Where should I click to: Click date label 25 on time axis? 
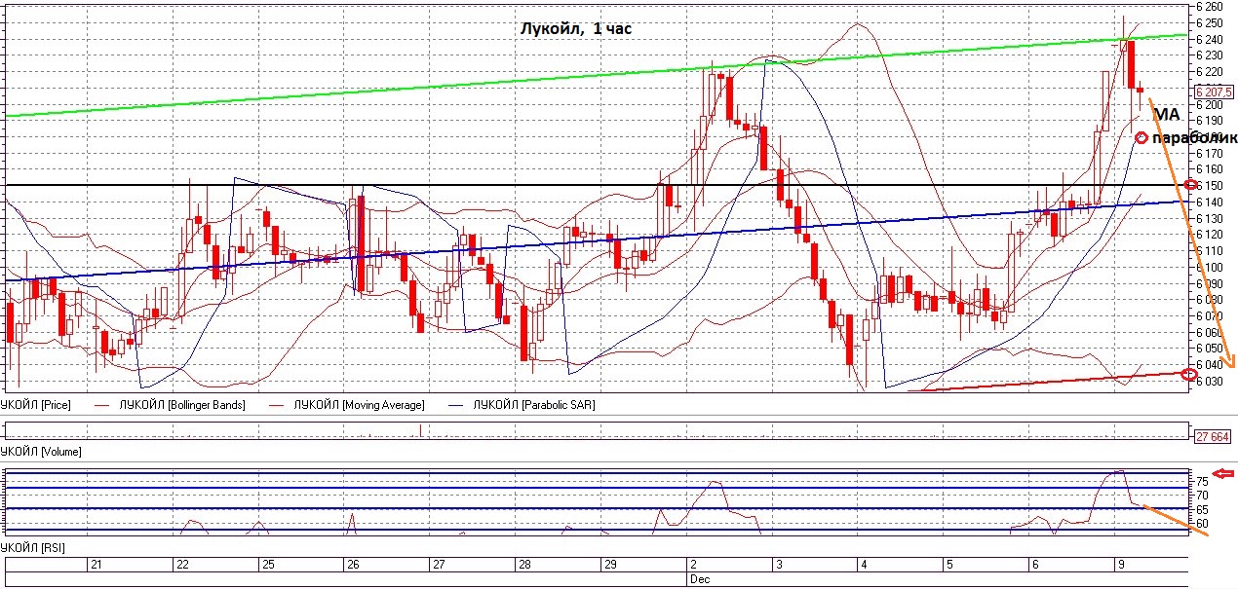[x=267, y=564]
